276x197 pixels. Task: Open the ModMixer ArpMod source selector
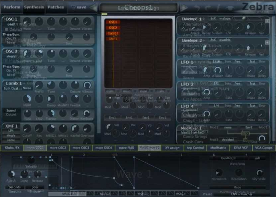tap(228, 140)
